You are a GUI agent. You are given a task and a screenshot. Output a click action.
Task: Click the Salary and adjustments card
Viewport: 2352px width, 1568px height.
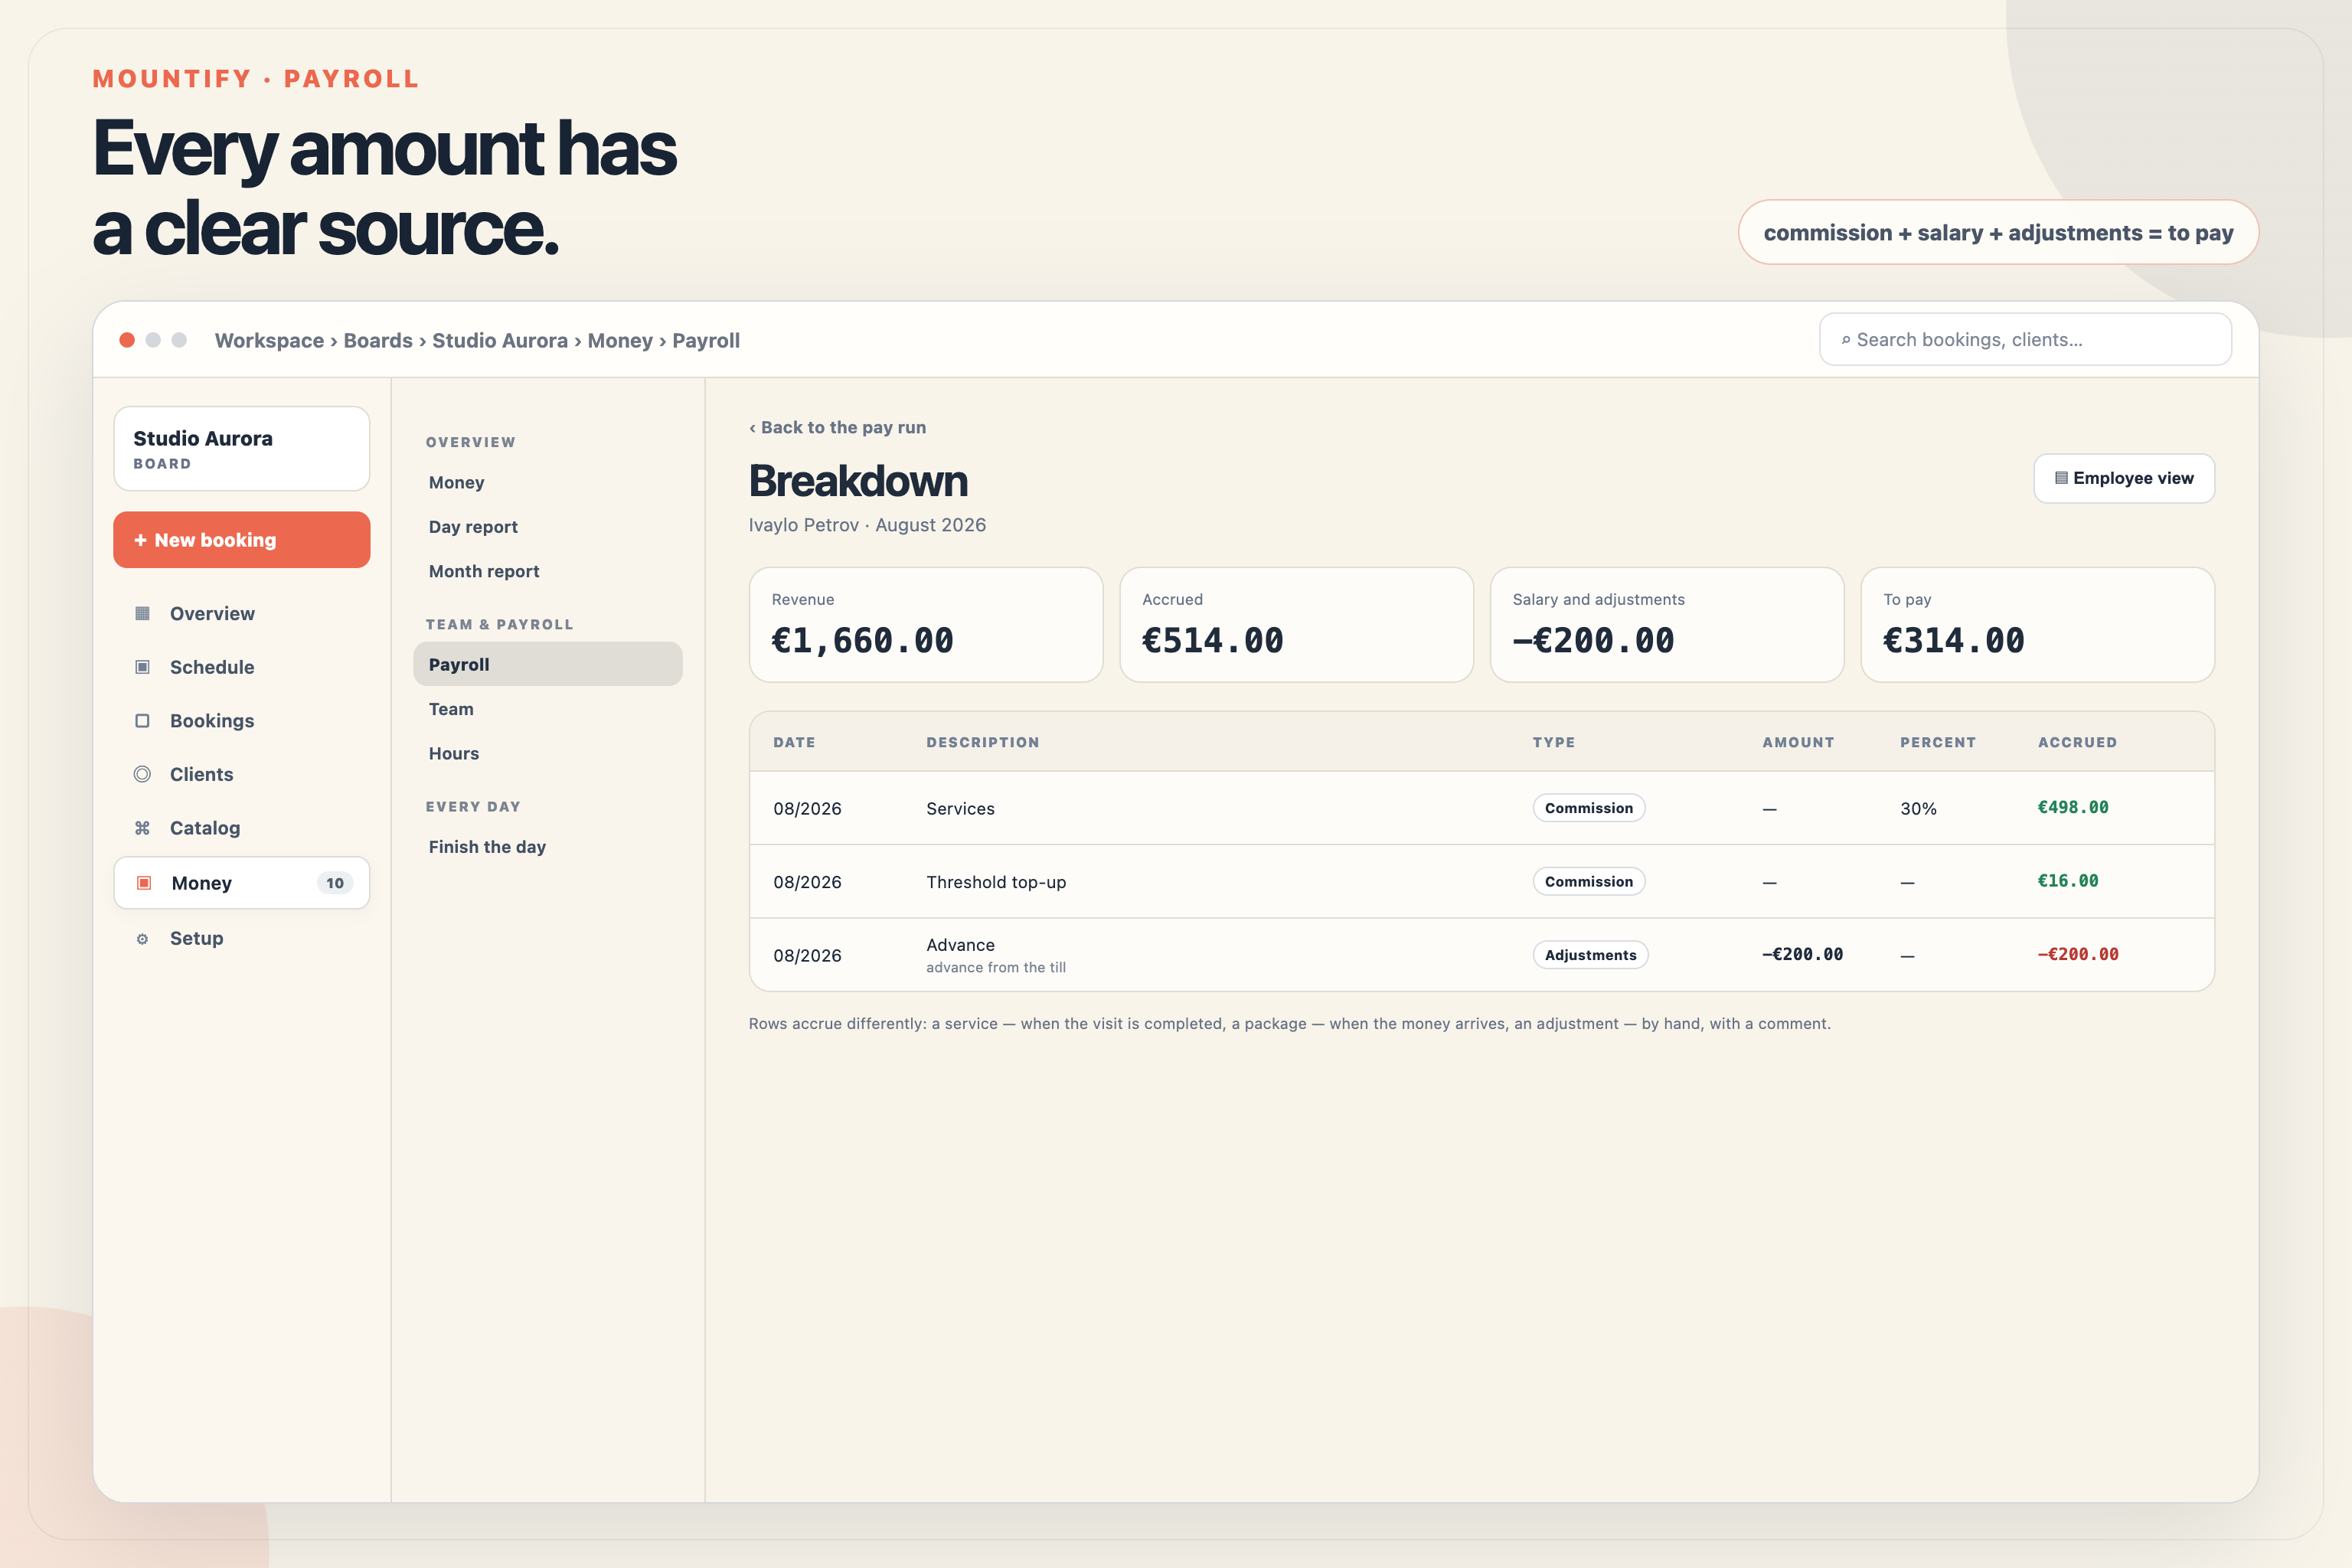click(1667, 625)
